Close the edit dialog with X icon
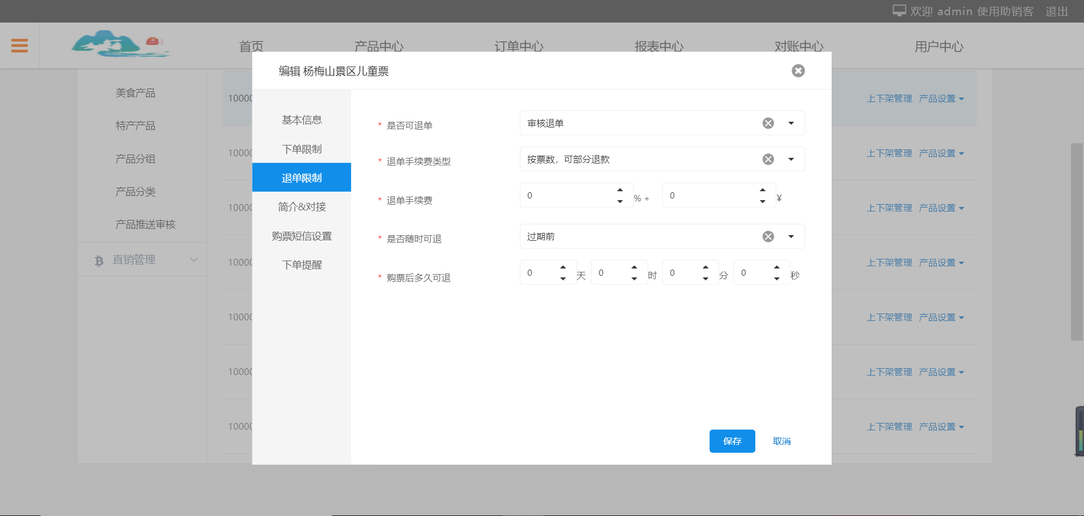This screenshot has height=516, width=1084. point(798,70)
